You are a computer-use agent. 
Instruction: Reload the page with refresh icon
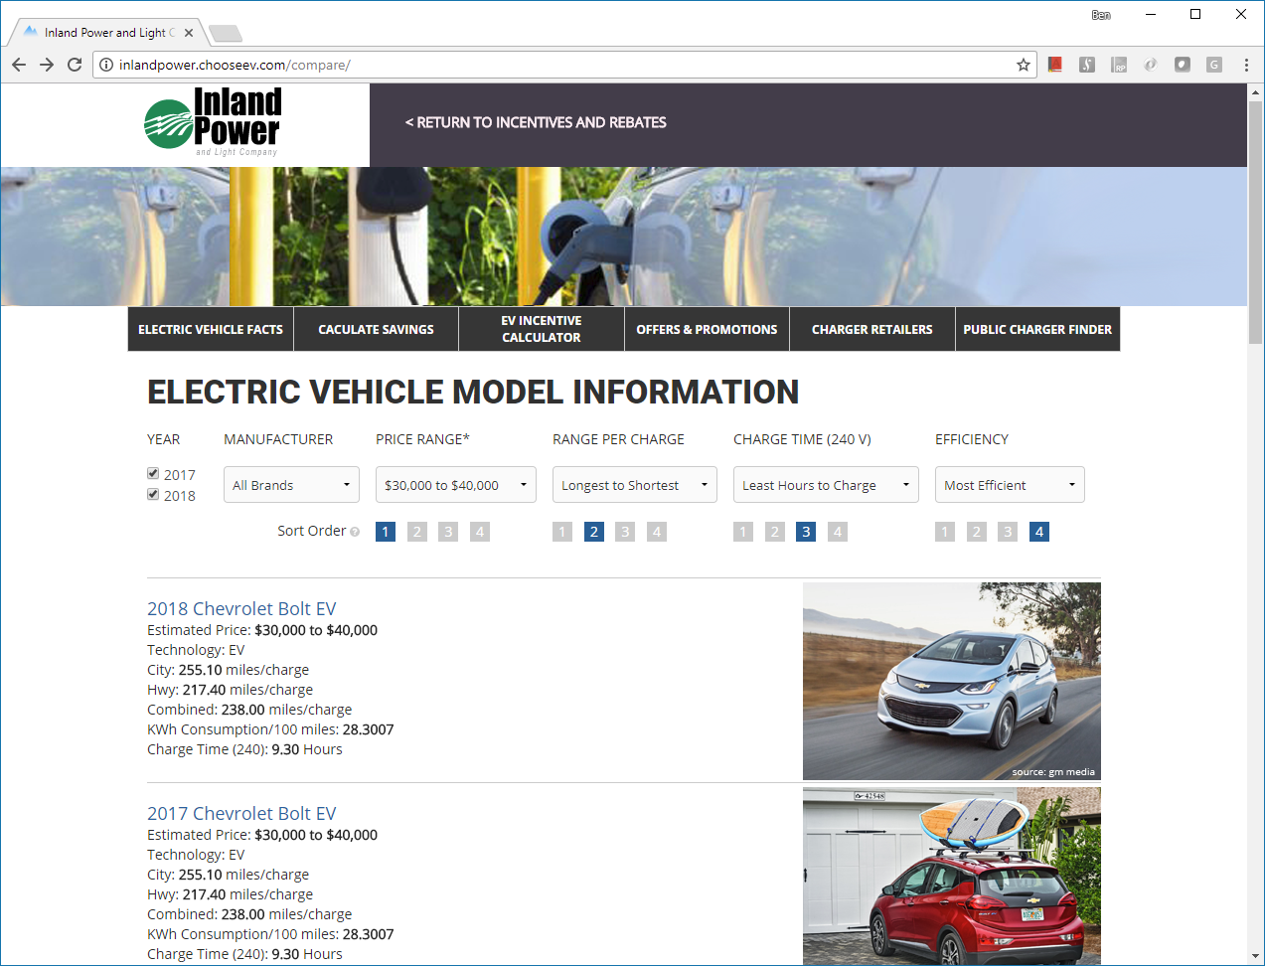[x=75, y=65]
